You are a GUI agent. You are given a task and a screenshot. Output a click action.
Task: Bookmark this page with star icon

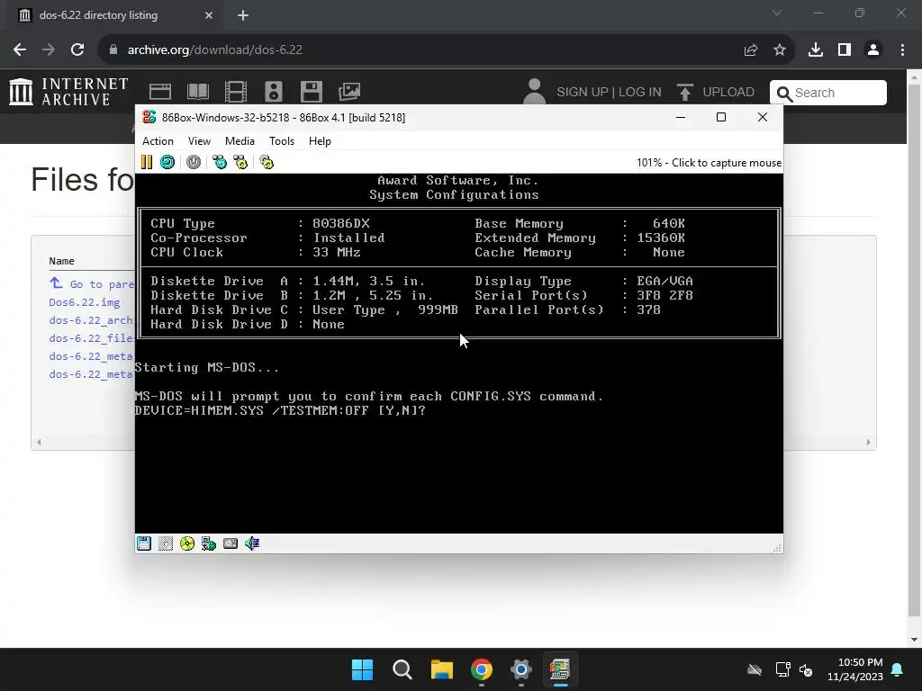coord(780,50)
